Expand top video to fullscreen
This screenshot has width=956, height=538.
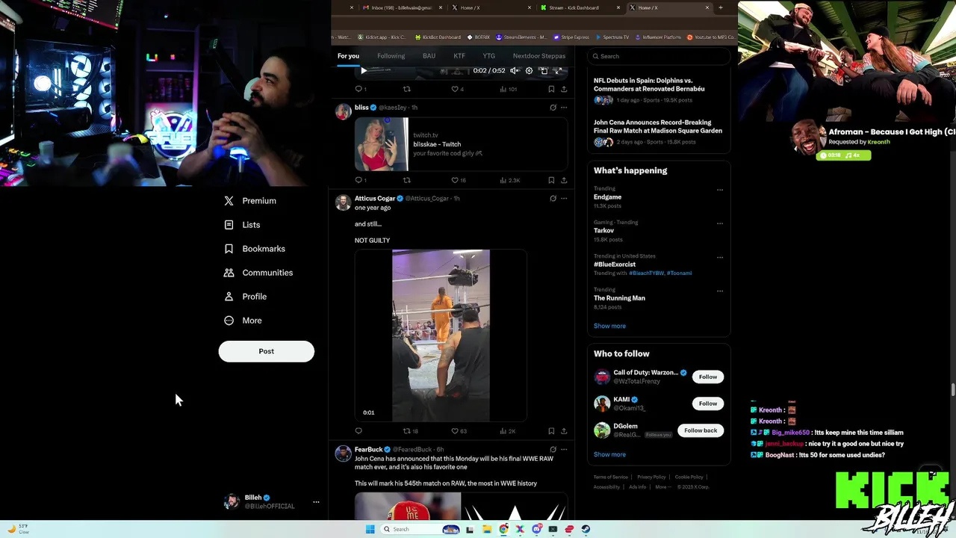coord(557,71)
